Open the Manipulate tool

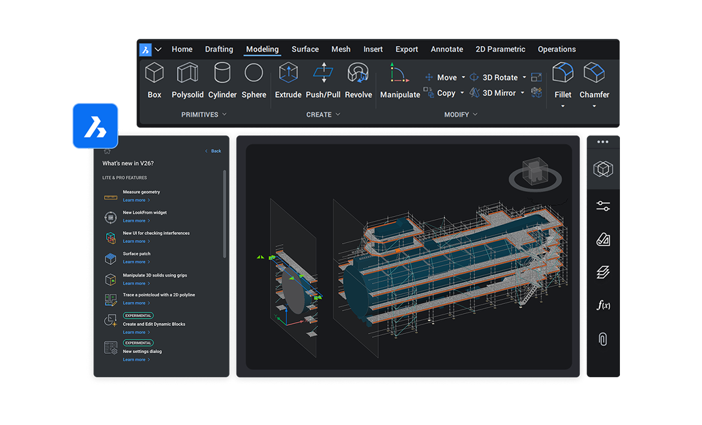(400, 81)
